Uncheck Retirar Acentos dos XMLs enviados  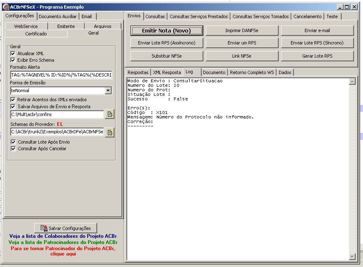[13, 100]
